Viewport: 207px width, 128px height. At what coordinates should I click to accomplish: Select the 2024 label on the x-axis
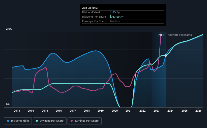pyautogui.click(x=170, y=111)
